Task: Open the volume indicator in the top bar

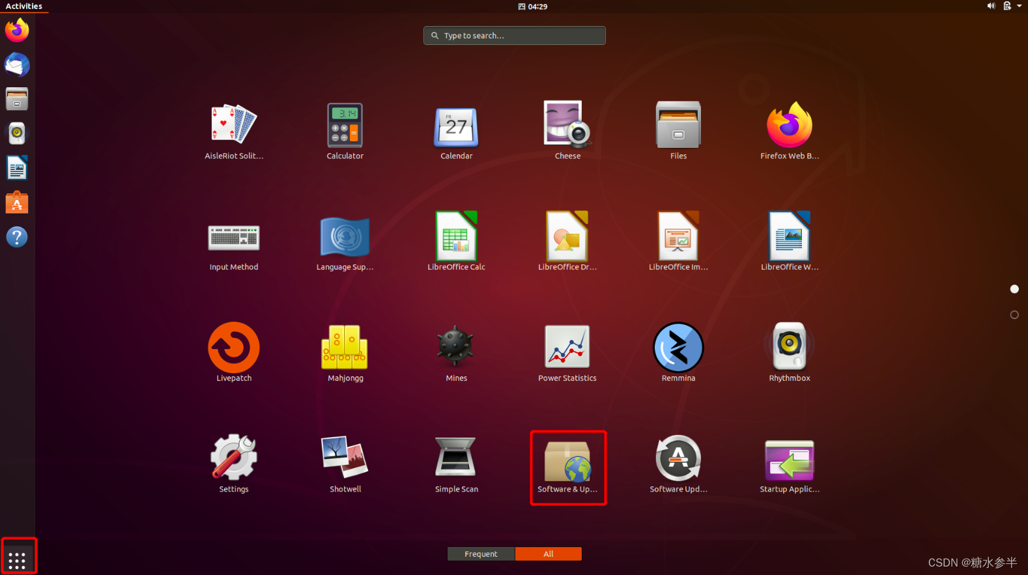Action: pyautogui.click(x=991, y=6)
